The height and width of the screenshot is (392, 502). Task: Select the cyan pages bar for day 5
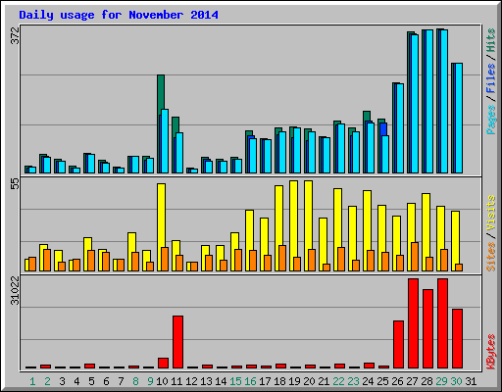click(x=91, y=164)
